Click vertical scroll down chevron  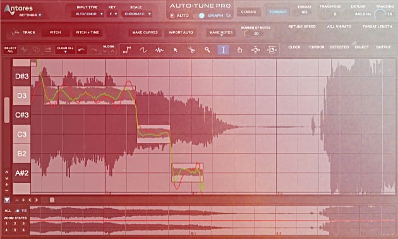coord(7,178)
